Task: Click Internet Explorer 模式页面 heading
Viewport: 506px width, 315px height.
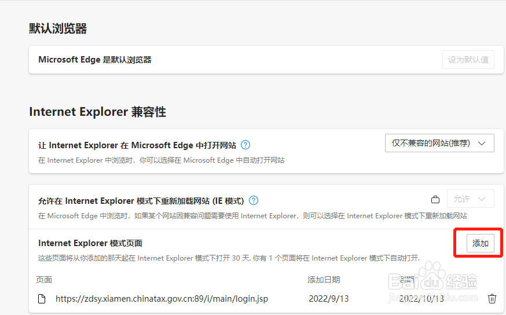Action: coord(90,243)
